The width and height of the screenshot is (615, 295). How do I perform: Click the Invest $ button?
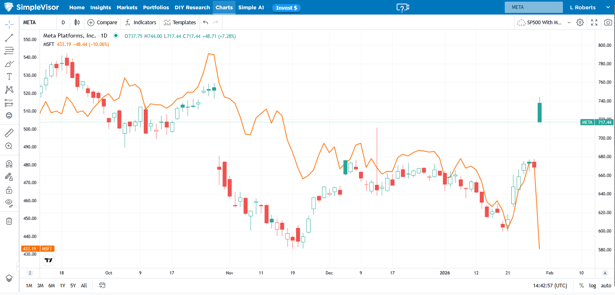(x=286, y=8)
